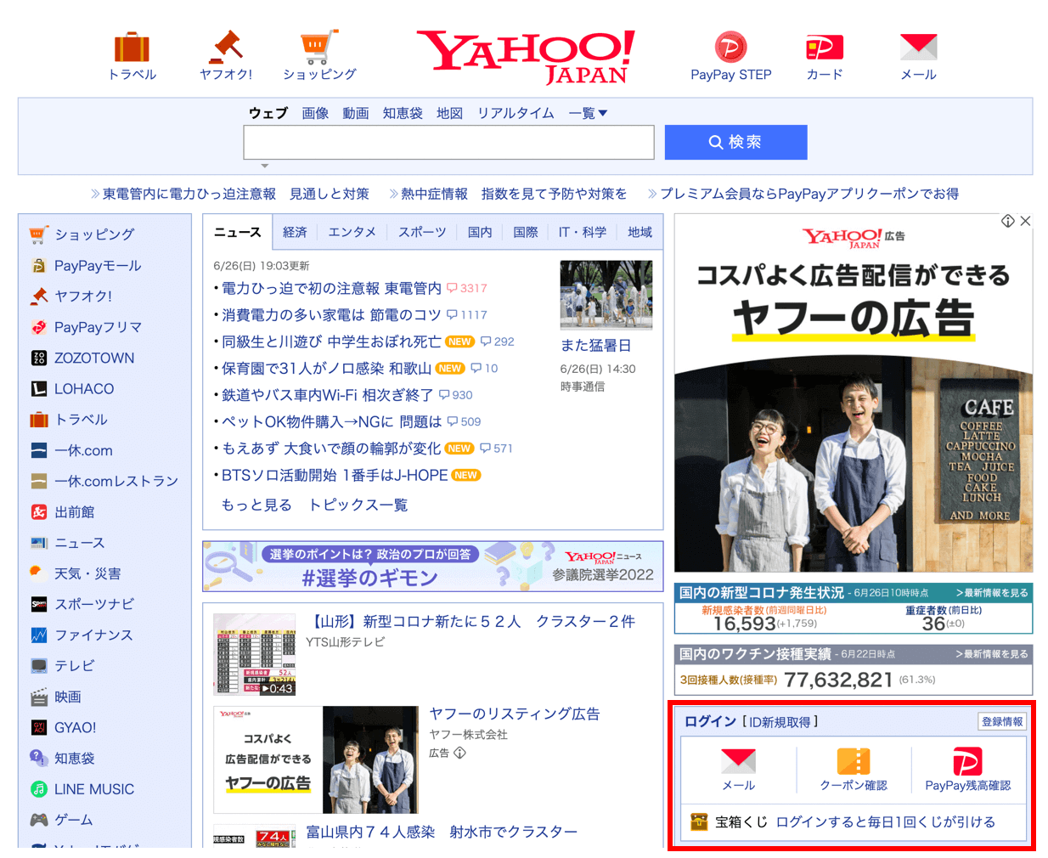Click 最新情報を見る in ワクチン接種実績 header
Screen dimensions: 1048x858
(991, 654)
